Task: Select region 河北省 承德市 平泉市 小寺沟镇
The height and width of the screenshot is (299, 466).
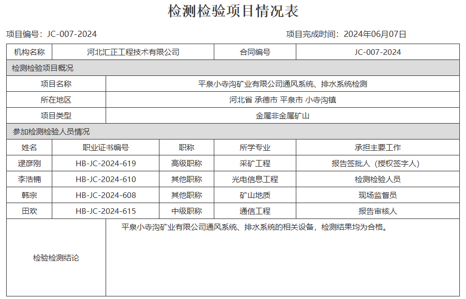Action: pos(282,100)
